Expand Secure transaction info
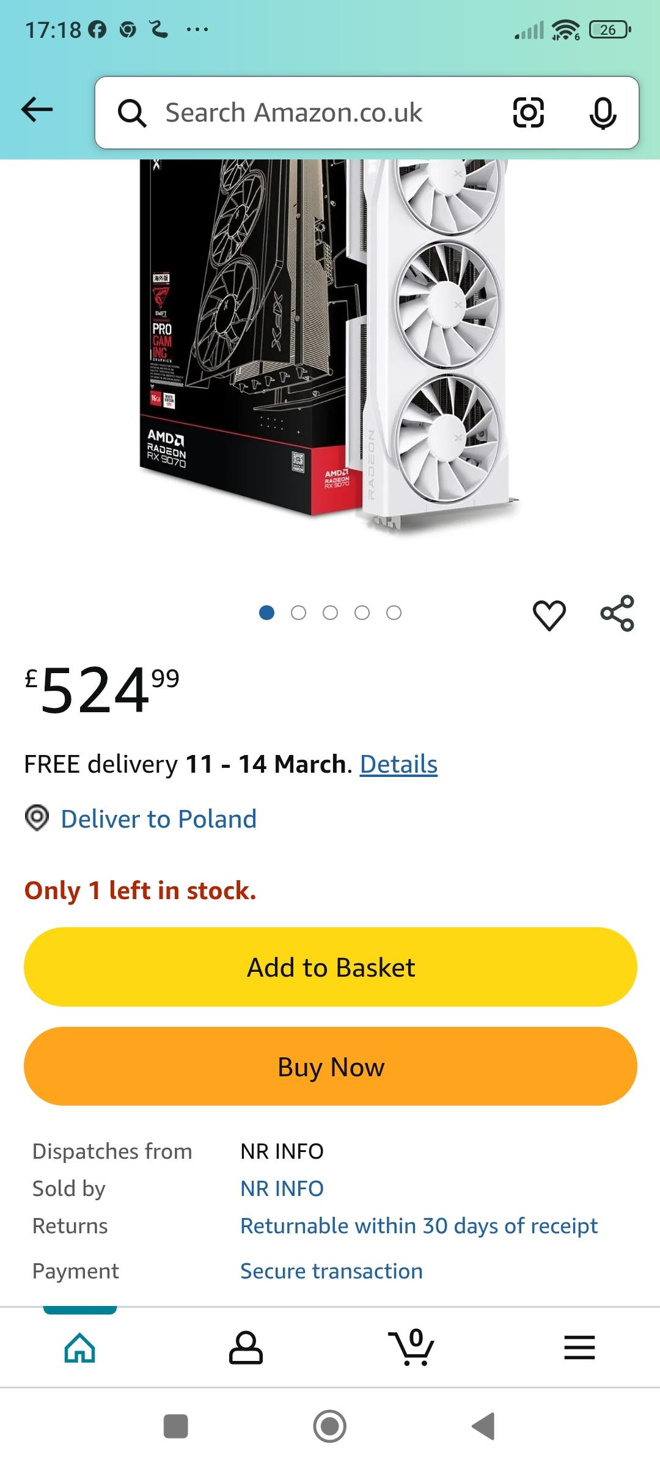Viewport: 660px width, 1466px height. point(331,1271)
